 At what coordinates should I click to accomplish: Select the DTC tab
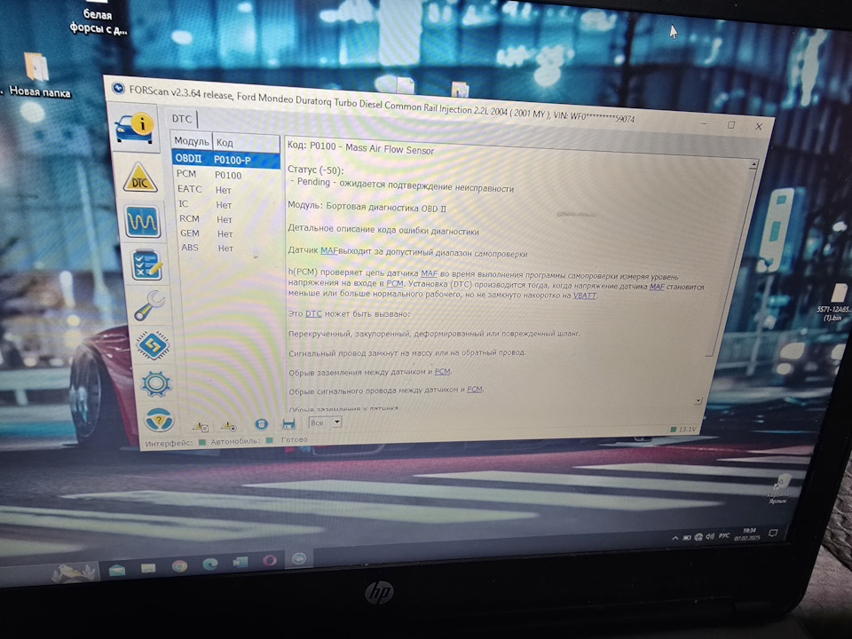point(181,119)
